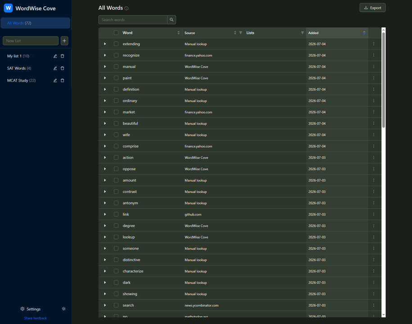Expand the dark row
The height and width of the screenshot is (324, 412).
tap(105, 283)
